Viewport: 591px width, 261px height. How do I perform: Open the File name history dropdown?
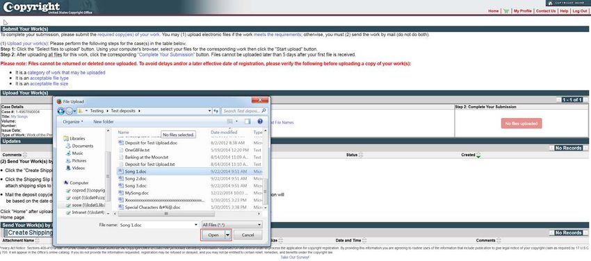coord(195,225)
